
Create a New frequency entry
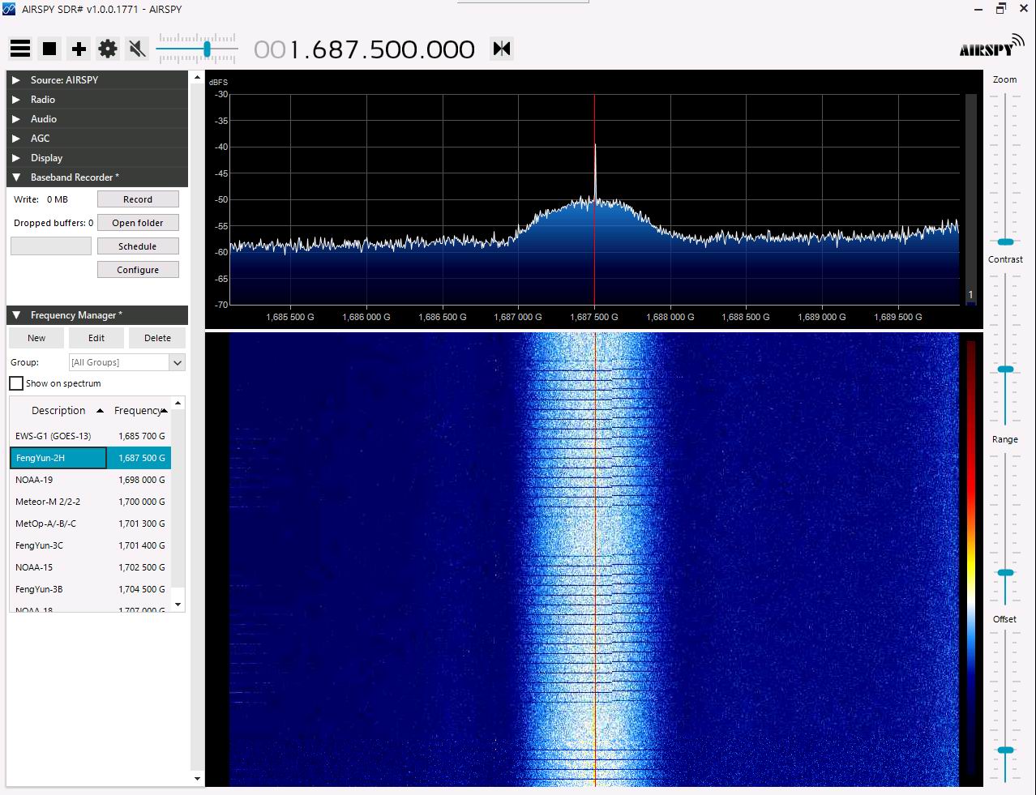(36, 338)
